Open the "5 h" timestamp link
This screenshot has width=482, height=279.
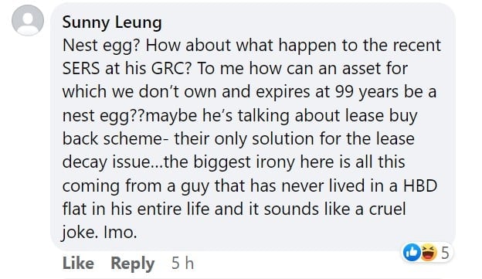click(x=182, y=264)
